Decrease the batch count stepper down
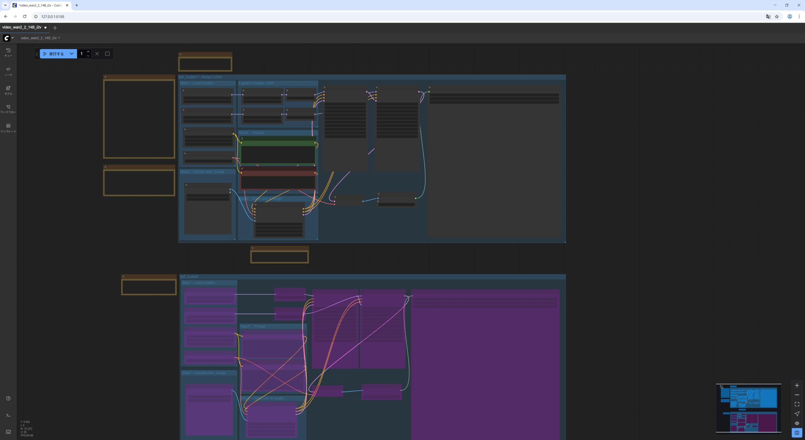The image size is (805, 440). click(x=88, y=56)
